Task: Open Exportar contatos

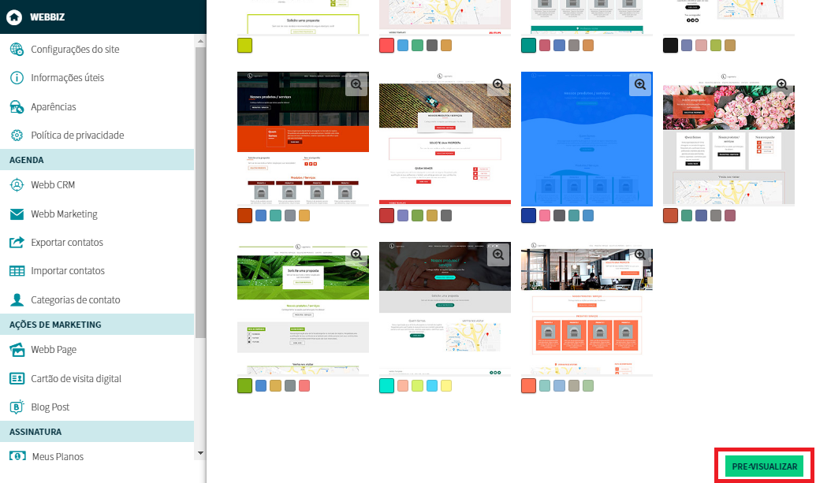Action: click(x=67, y=243)
